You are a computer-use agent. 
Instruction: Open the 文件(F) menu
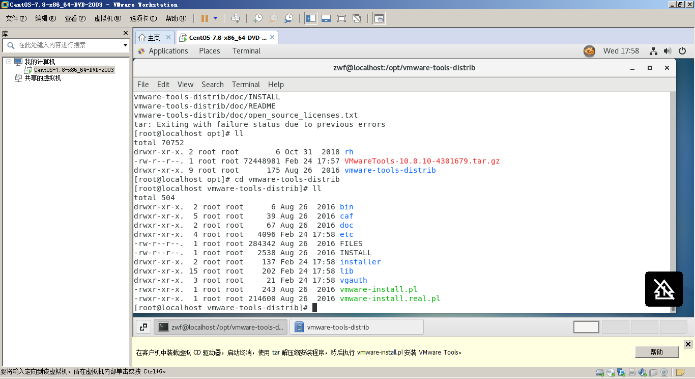16,18
